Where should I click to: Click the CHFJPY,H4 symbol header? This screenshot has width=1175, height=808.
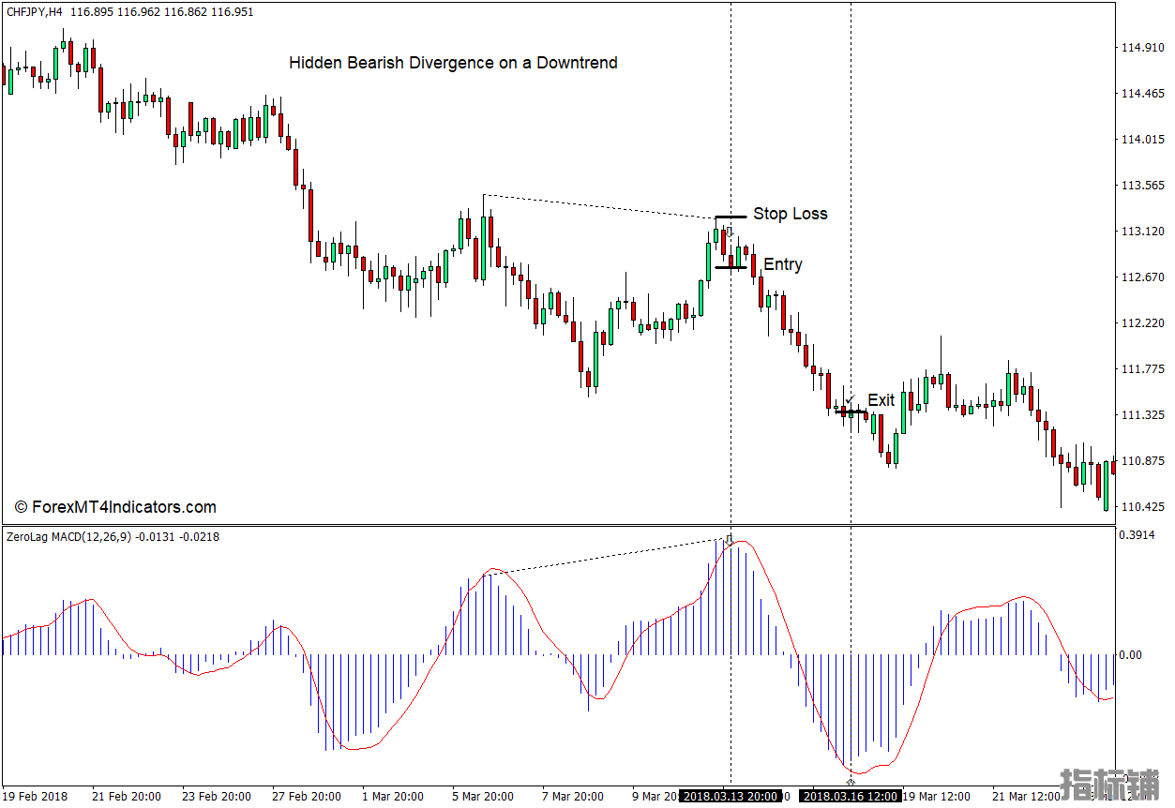pos(34,11)
